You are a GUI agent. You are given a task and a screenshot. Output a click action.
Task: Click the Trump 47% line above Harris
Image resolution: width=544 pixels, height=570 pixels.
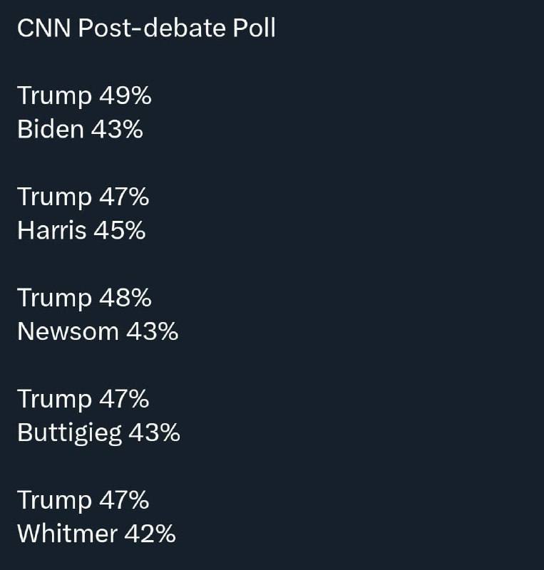(83, 197)
